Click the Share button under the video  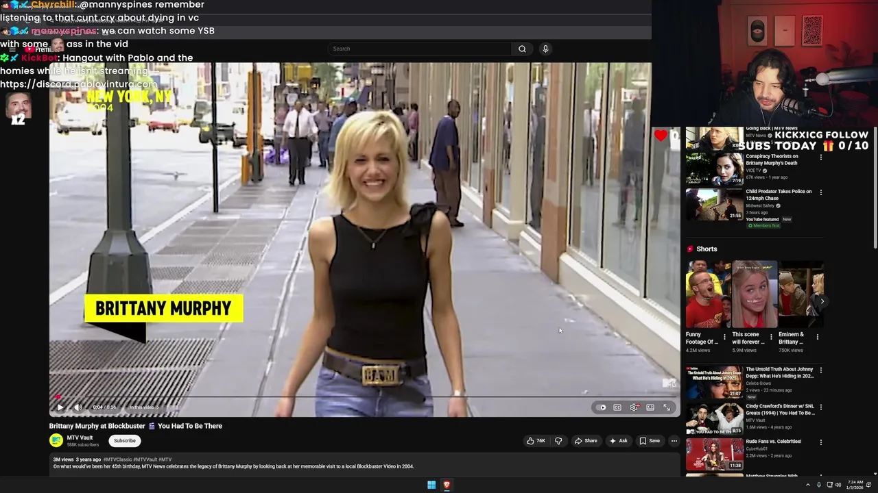[586, 441]
